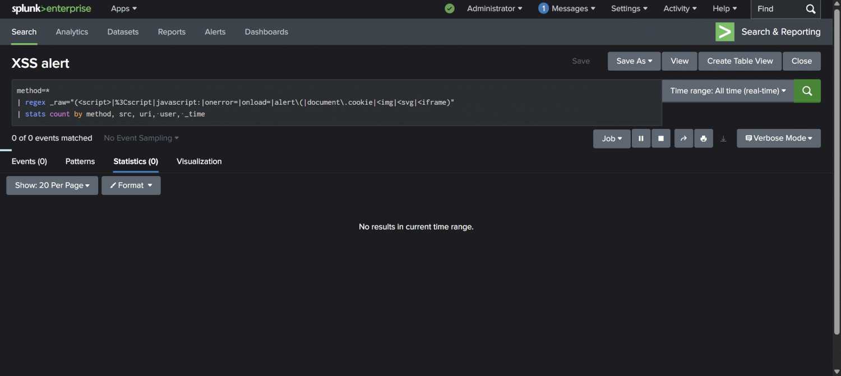Click the Splunk Enterprise logo
841x376 pixels.
[x=51, y=8]
